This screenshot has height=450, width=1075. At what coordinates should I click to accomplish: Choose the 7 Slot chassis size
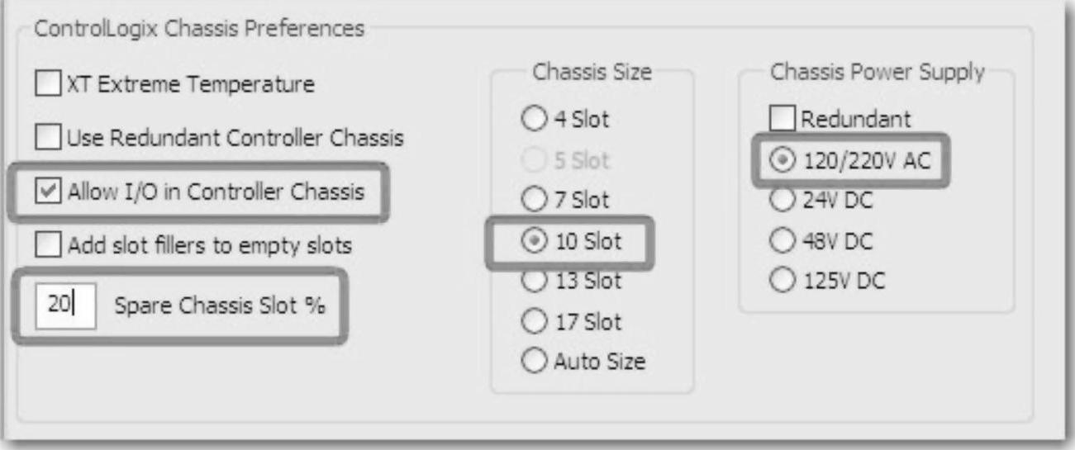pos(531,201)
